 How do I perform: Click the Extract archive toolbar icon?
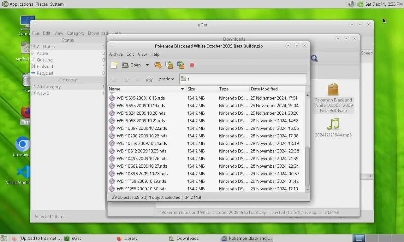pyautogui.click(x=158, y=65)
